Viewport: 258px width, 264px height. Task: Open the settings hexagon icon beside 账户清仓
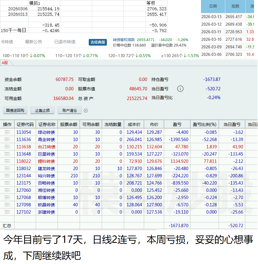pos(86,111)
